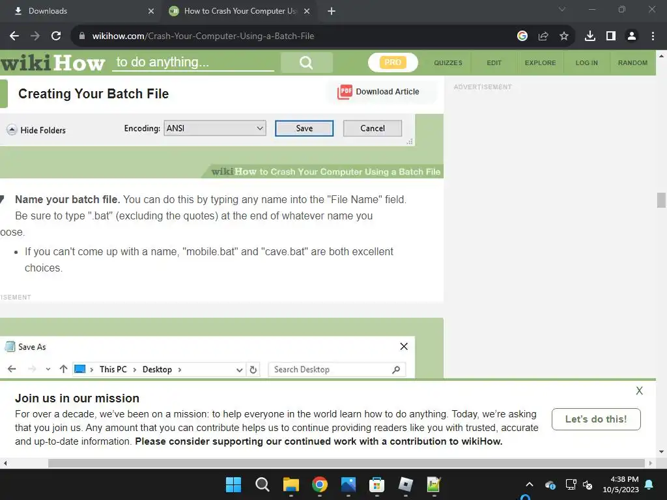Open Windows taskbar Search
Viewport: 667px width, 500px height.
[x=262, y=484]
